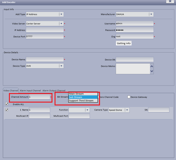Click the Channel Amount field

point(40,97)
